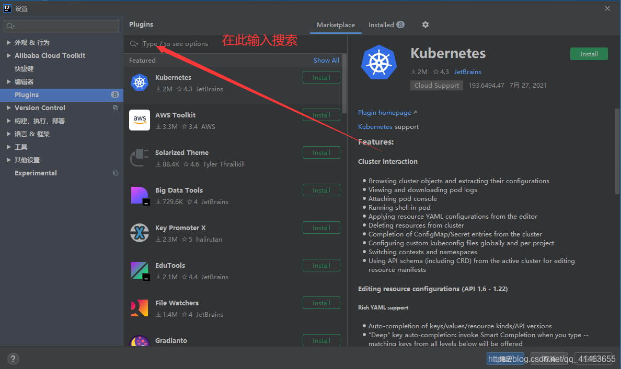Viewport: 621px width, 369px height.
Task: Click the Kubernetes plugin name in list
Action: click(x=173, y=78)
